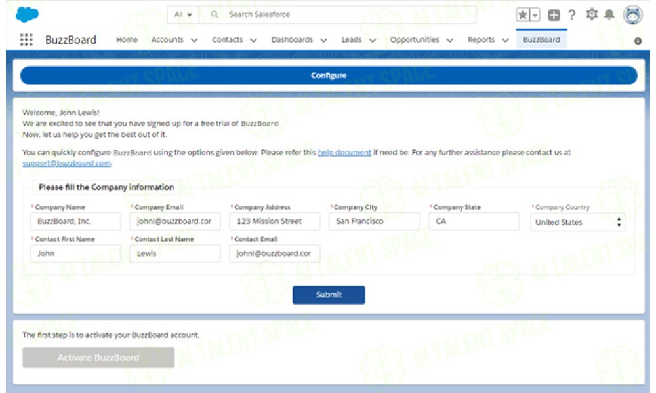Image resolution: width=656 pixels, height=393 pixels.
Task: Expand the favorites list arrow
Action: (x=535, y=15)
